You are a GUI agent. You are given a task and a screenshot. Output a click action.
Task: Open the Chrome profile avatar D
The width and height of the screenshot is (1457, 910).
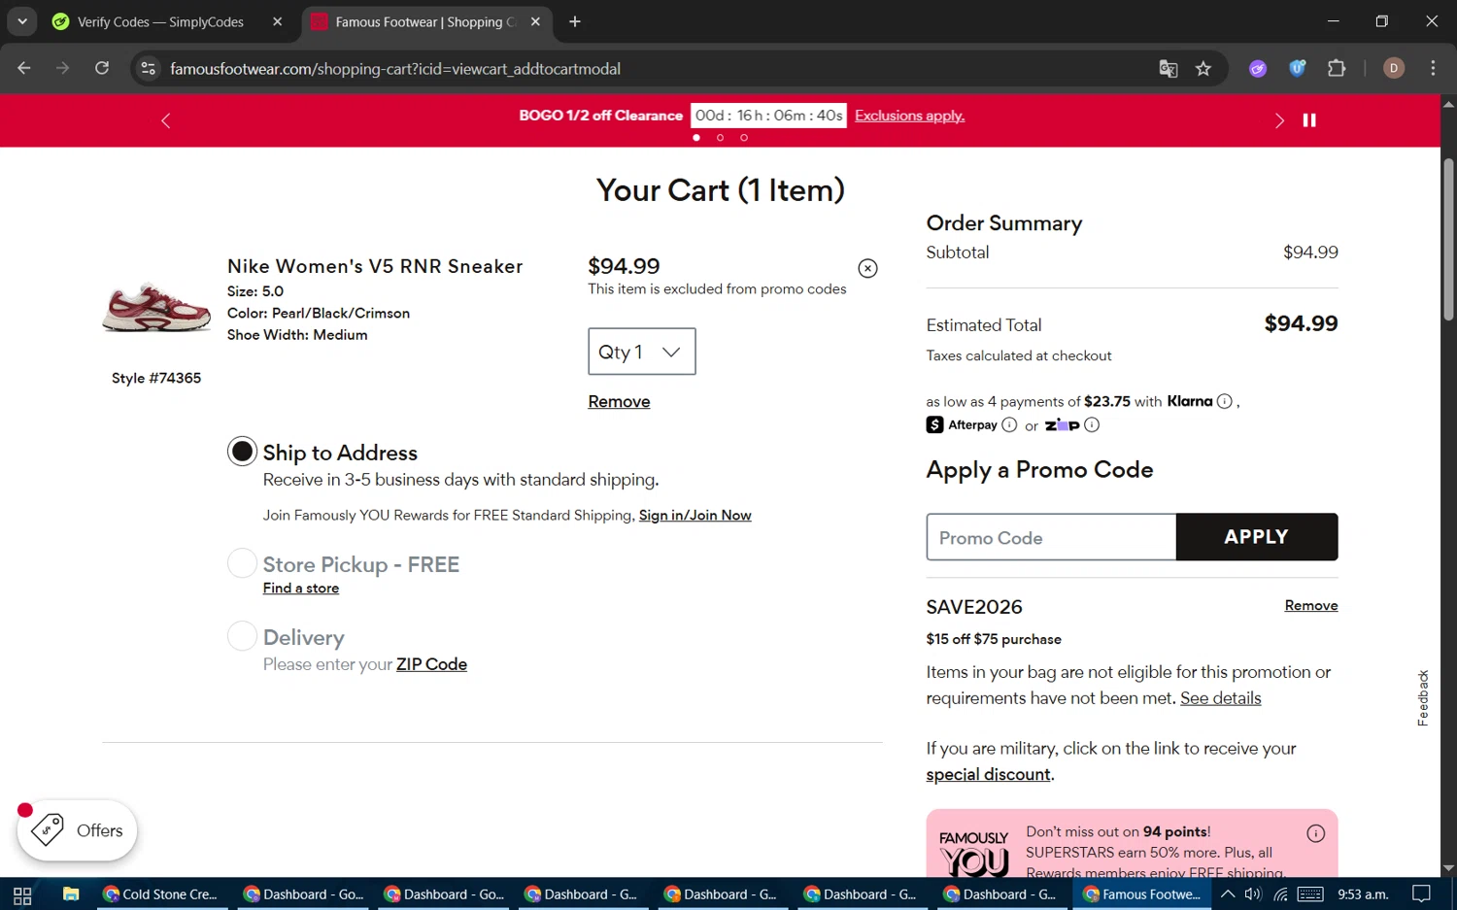coord(1394,68)
